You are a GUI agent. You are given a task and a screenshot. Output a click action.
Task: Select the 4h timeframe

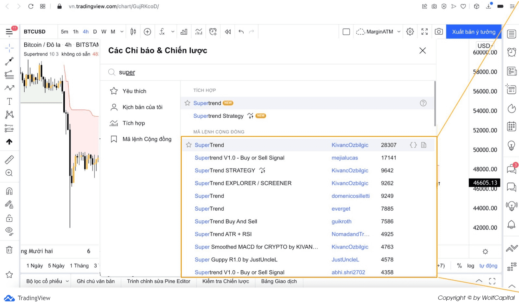86,31
